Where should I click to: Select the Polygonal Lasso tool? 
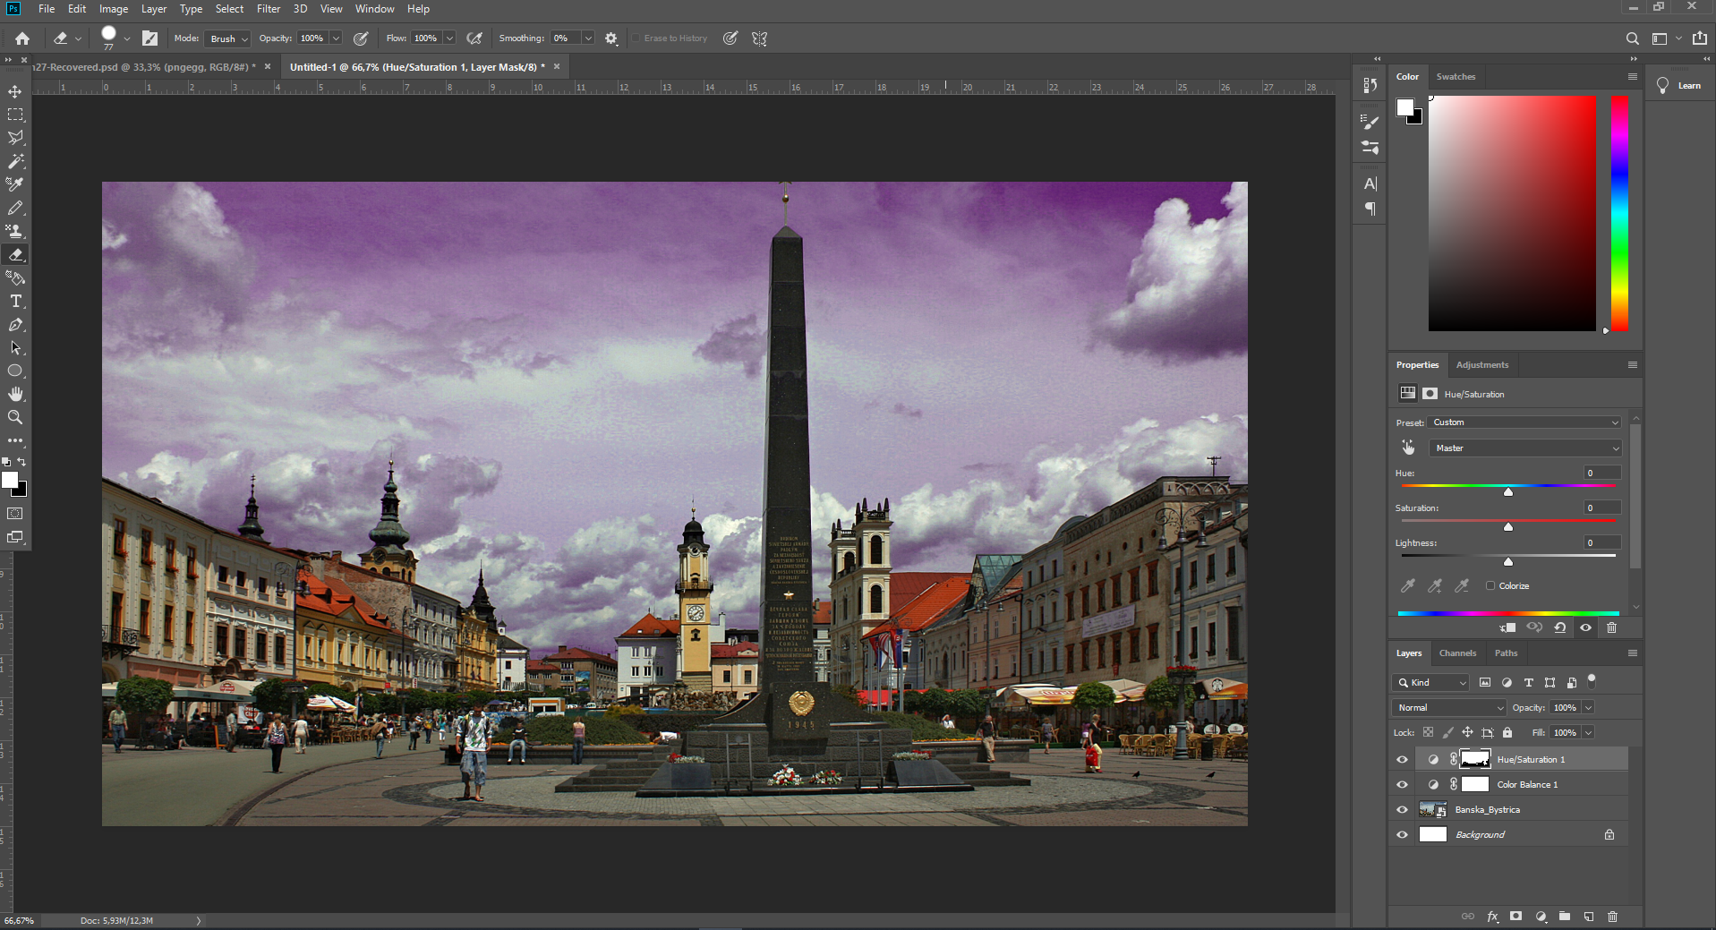point(15,138)
